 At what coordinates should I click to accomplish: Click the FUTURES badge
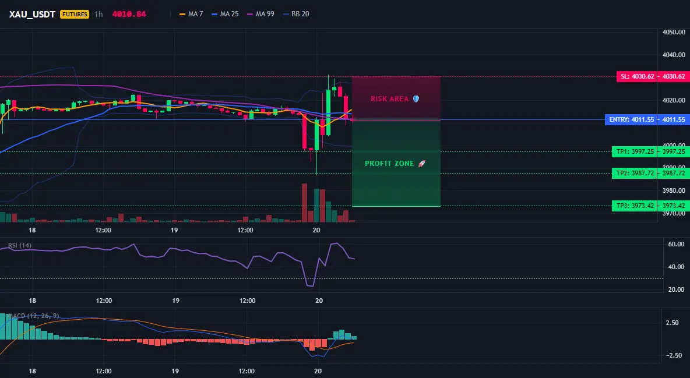[75, 14]
